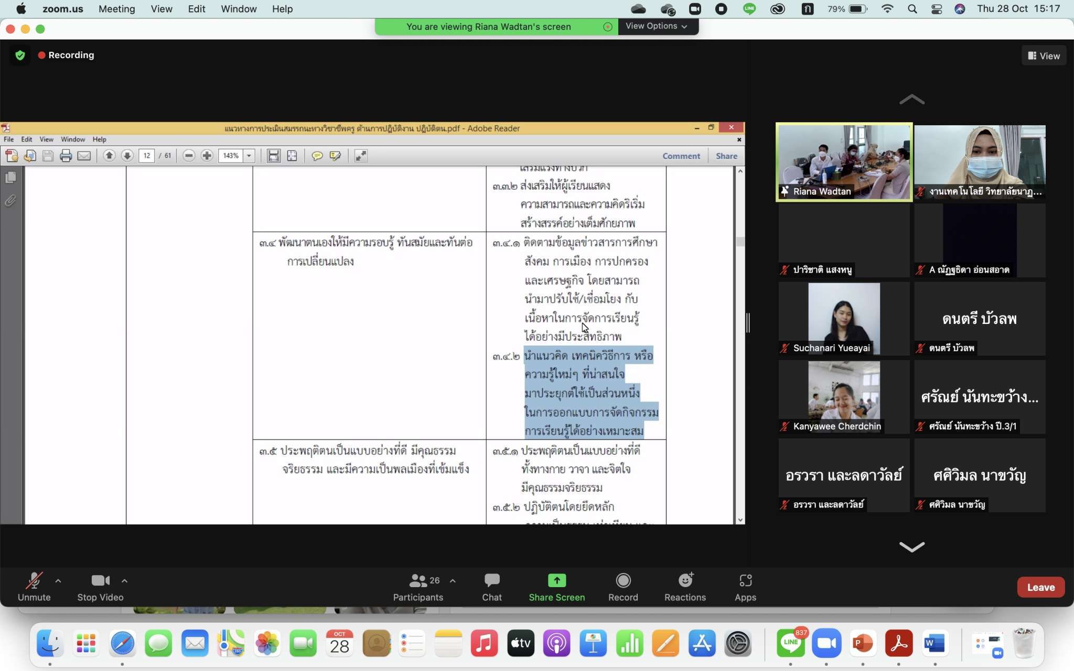Click the Share Screen icon
Viewport: 1074px width, 671px height.
[556, 581]
